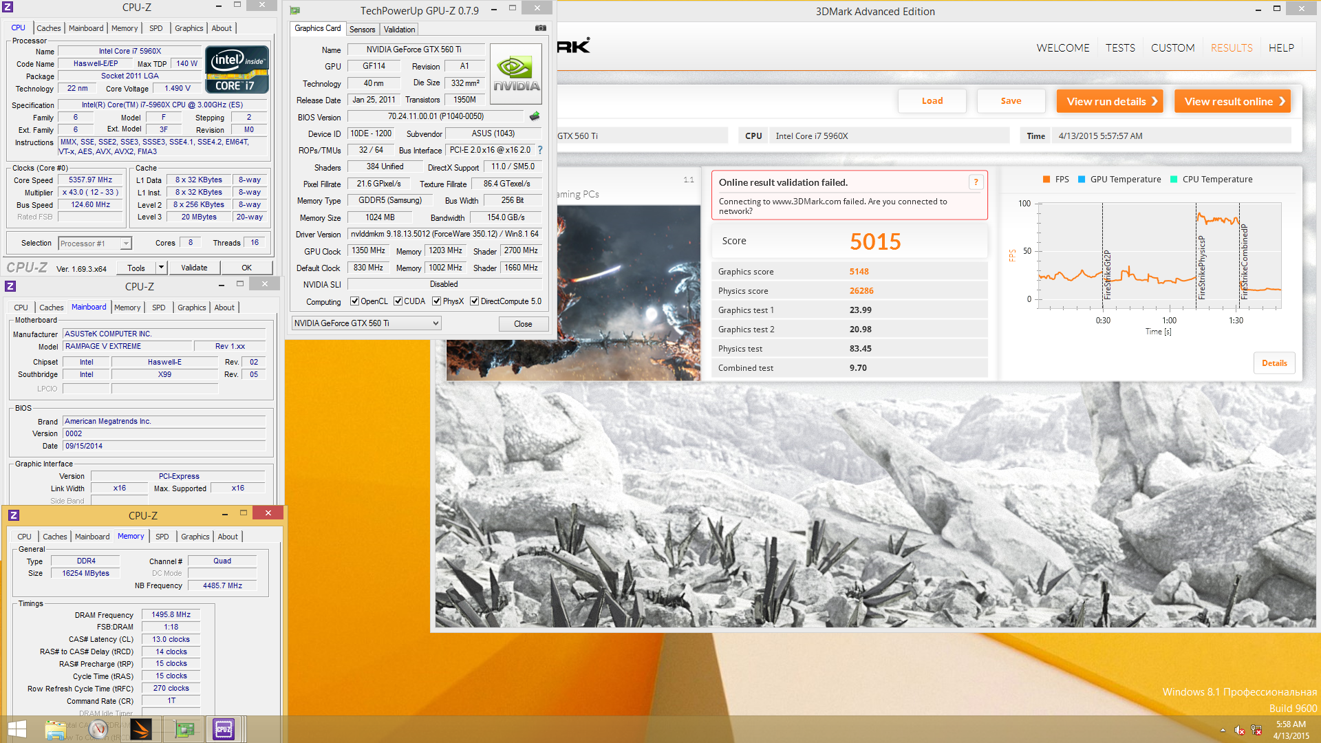This screenshot has width=1321, height=743.
Task: Click the orange FPS legend swatch
Action: [1046, 180]
